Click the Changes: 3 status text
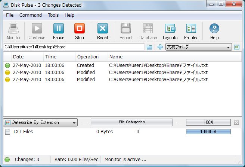245x167 pixels. 27,160
